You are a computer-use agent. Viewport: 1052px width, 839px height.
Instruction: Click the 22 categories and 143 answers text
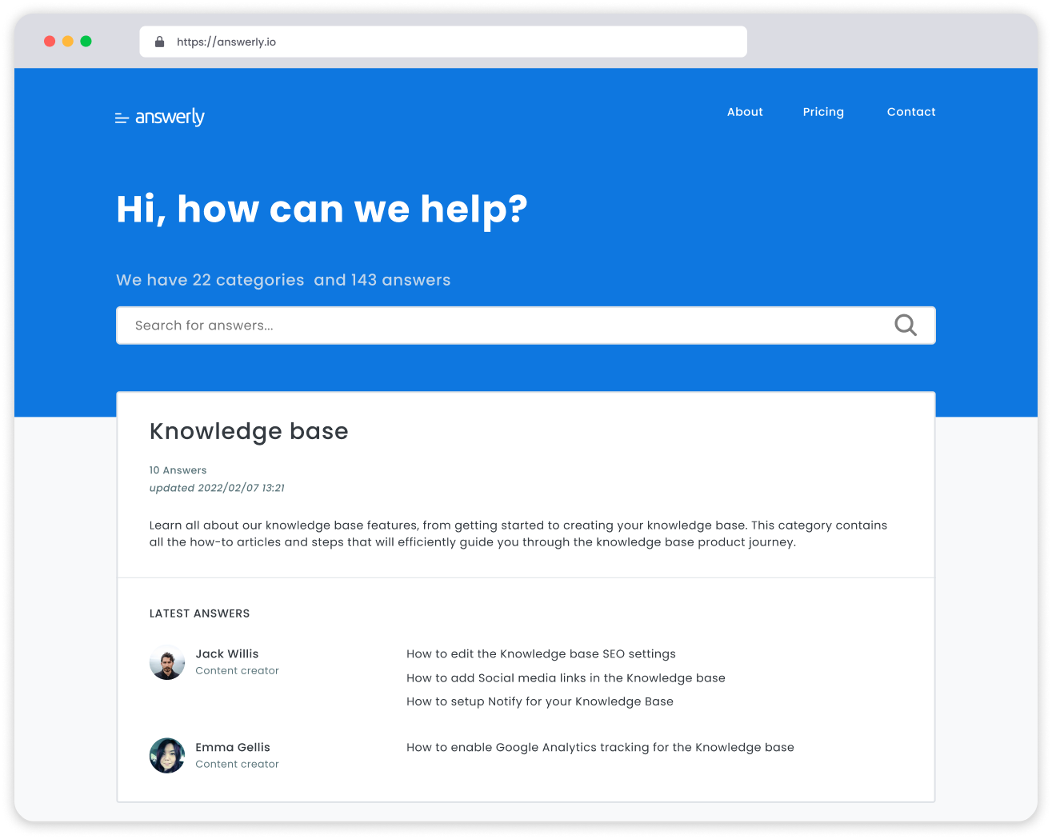(283, 280)
